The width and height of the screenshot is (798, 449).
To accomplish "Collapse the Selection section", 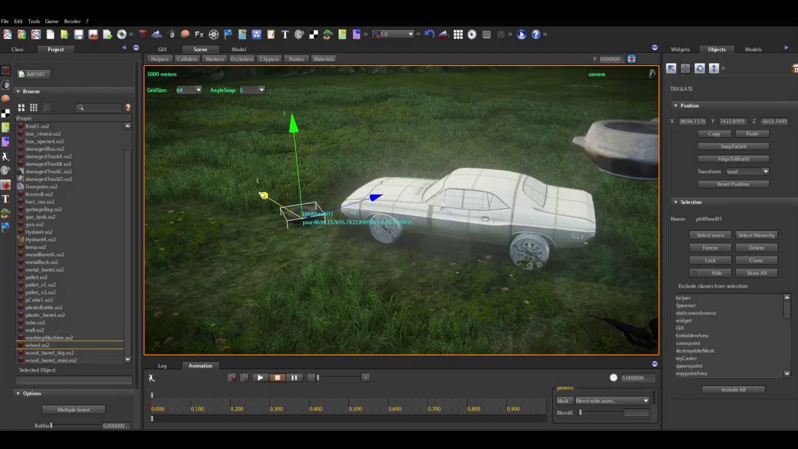I will (x=675, y=202).
